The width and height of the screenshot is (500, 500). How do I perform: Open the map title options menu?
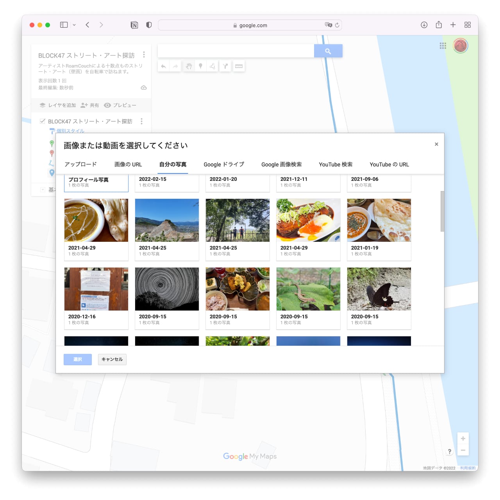(x=144, y=55)
